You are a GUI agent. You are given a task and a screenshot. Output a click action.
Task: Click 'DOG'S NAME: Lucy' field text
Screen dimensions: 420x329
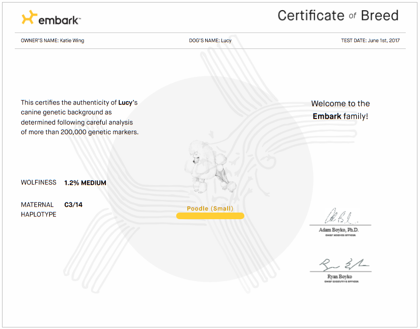pos(210,40)
